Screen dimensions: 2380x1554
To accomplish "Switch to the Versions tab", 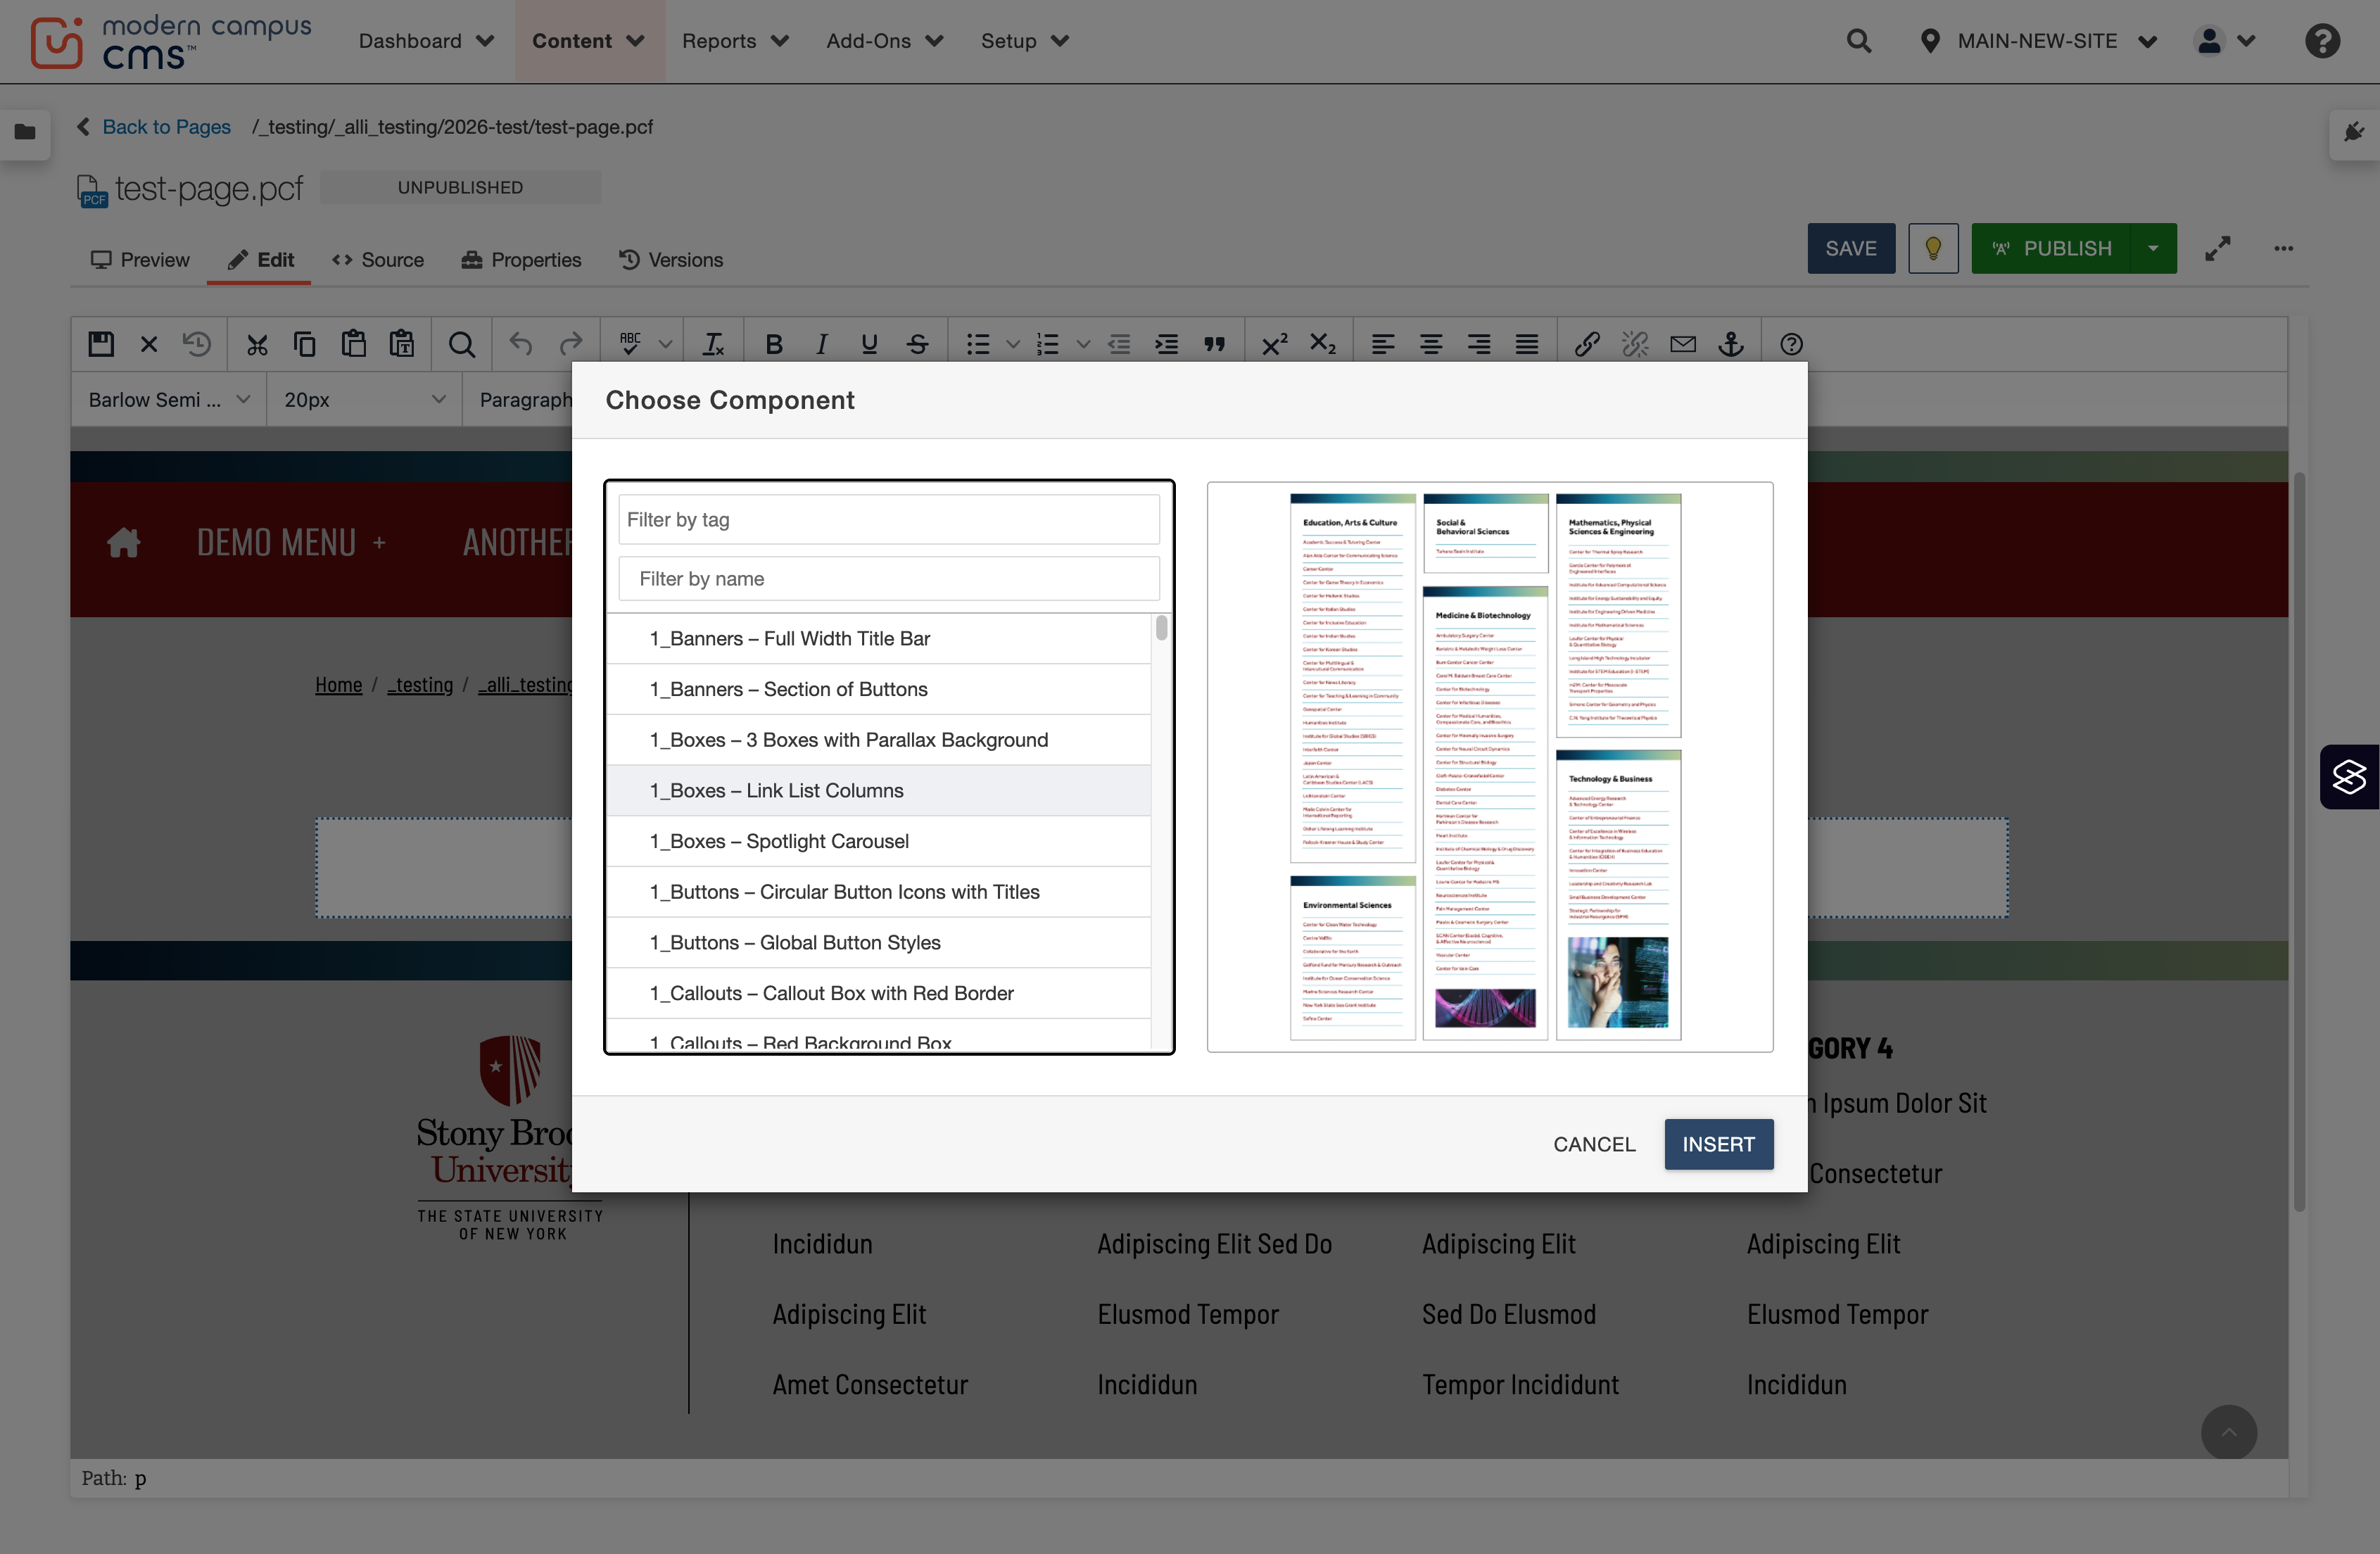I will pos(671,260).
